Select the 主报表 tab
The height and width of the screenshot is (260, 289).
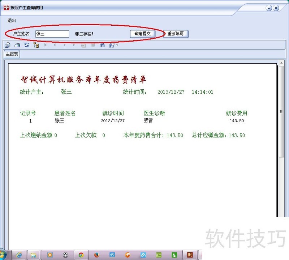(x=12, y=54)
